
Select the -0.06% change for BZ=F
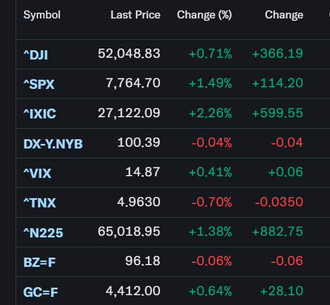(212, 261)
